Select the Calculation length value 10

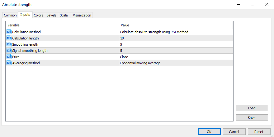click(176, 38)
